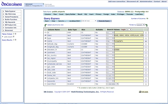Open the Get all rows dropdown
Image resolution: width=168 pixels, height=104 pixels.
pyautogui.click(x=89, y=21)
